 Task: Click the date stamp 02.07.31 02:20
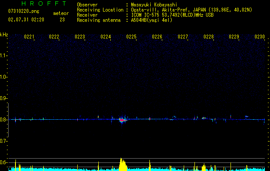26,20
